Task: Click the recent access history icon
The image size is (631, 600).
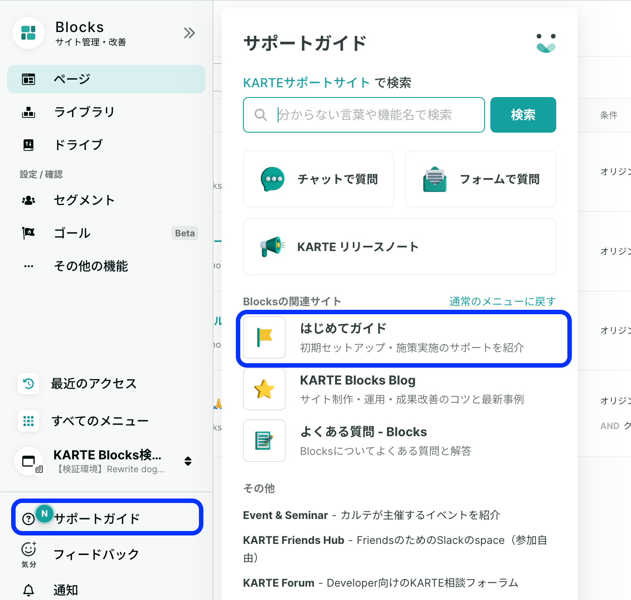Action: [x=28, y=383]
